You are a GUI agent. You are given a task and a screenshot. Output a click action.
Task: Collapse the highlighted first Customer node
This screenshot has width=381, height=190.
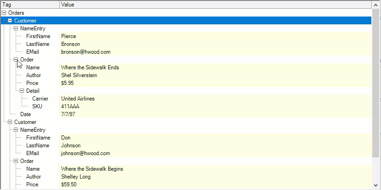10,21
